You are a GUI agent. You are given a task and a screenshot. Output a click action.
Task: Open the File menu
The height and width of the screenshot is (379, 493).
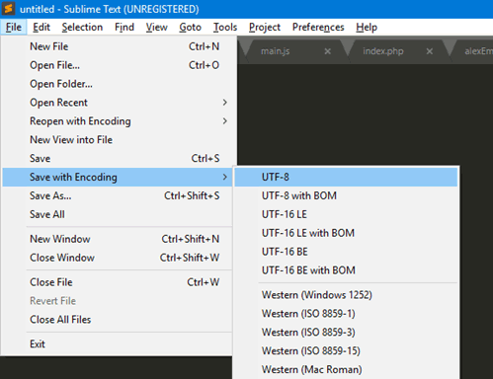[x=14, y=27]
